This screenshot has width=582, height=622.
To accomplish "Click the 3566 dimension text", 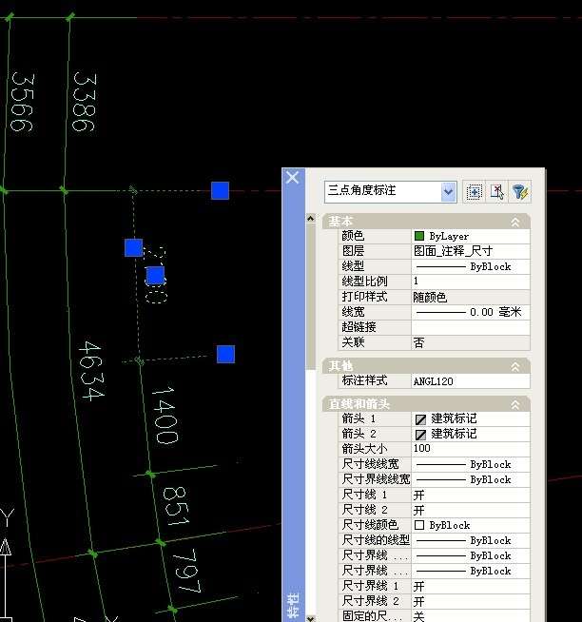I will 22,103.
